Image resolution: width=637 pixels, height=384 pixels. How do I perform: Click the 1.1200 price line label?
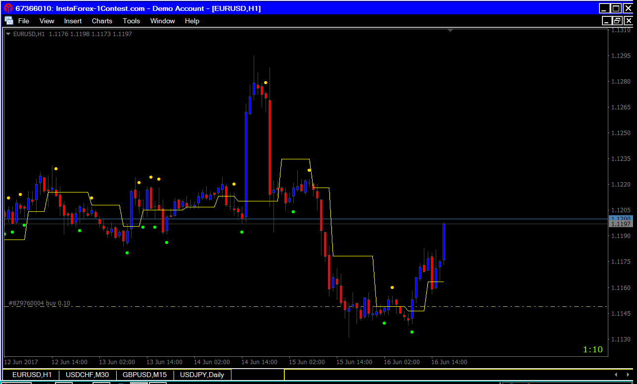coord(620,219)
